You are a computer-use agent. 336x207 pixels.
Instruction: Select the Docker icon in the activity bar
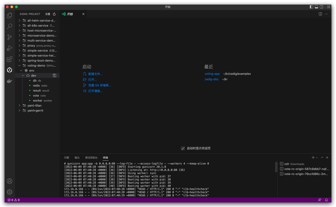pyautogui.click(x=9, y=81)
